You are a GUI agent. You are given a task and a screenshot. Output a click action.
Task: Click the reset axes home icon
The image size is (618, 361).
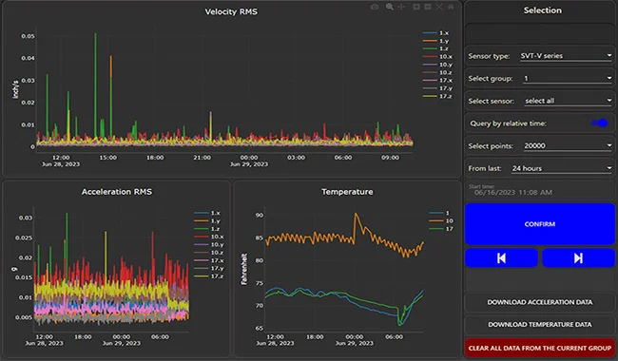tap(451, 7)
